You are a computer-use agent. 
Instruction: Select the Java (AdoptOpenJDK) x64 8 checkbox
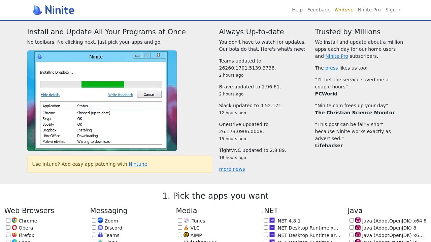352,220
